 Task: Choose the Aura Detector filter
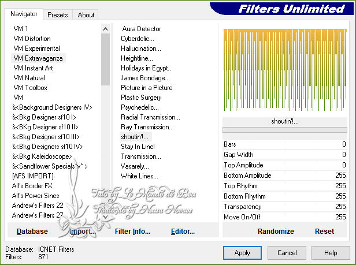142,29
